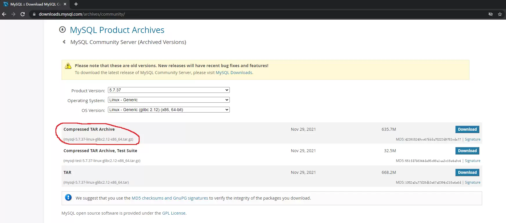Viewport: 506px width, 223px height.
Task: Download the 668.2M TAR file
Action: [467, 172]
